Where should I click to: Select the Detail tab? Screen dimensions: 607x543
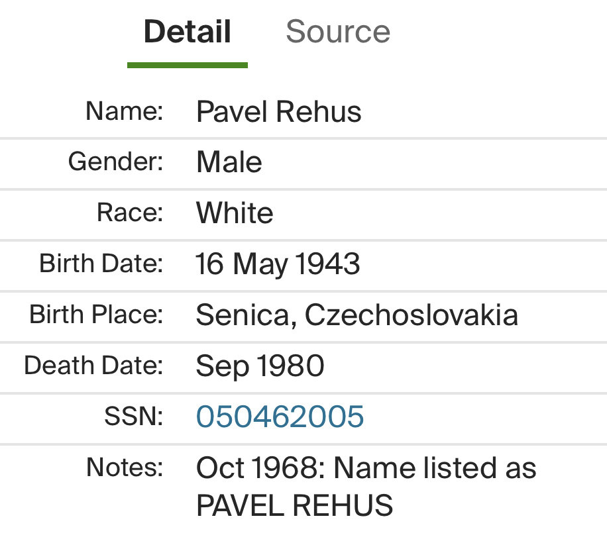click(x=188, y=32)
